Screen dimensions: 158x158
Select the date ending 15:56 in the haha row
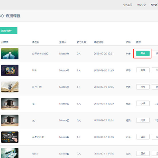(104, 154)
